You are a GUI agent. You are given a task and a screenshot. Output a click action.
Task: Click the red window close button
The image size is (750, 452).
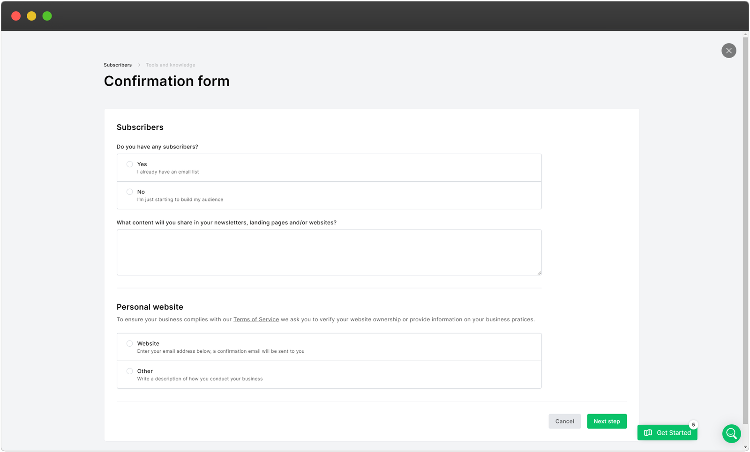click(x=16, y=16)
